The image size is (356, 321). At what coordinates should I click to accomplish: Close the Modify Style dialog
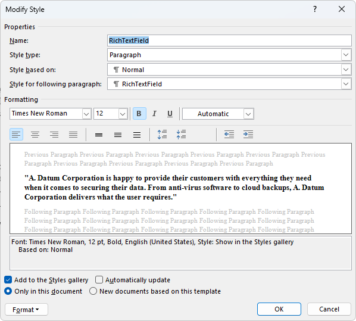coord(342,9)
